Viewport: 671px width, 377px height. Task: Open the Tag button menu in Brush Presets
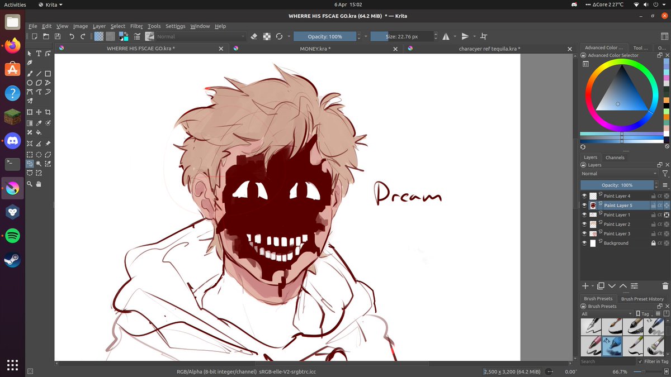click(x=644, y=314)
